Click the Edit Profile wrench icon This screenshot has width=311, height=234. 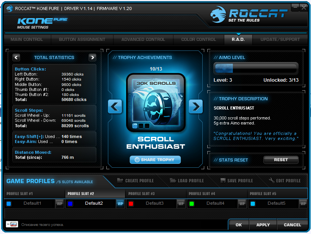272,180
